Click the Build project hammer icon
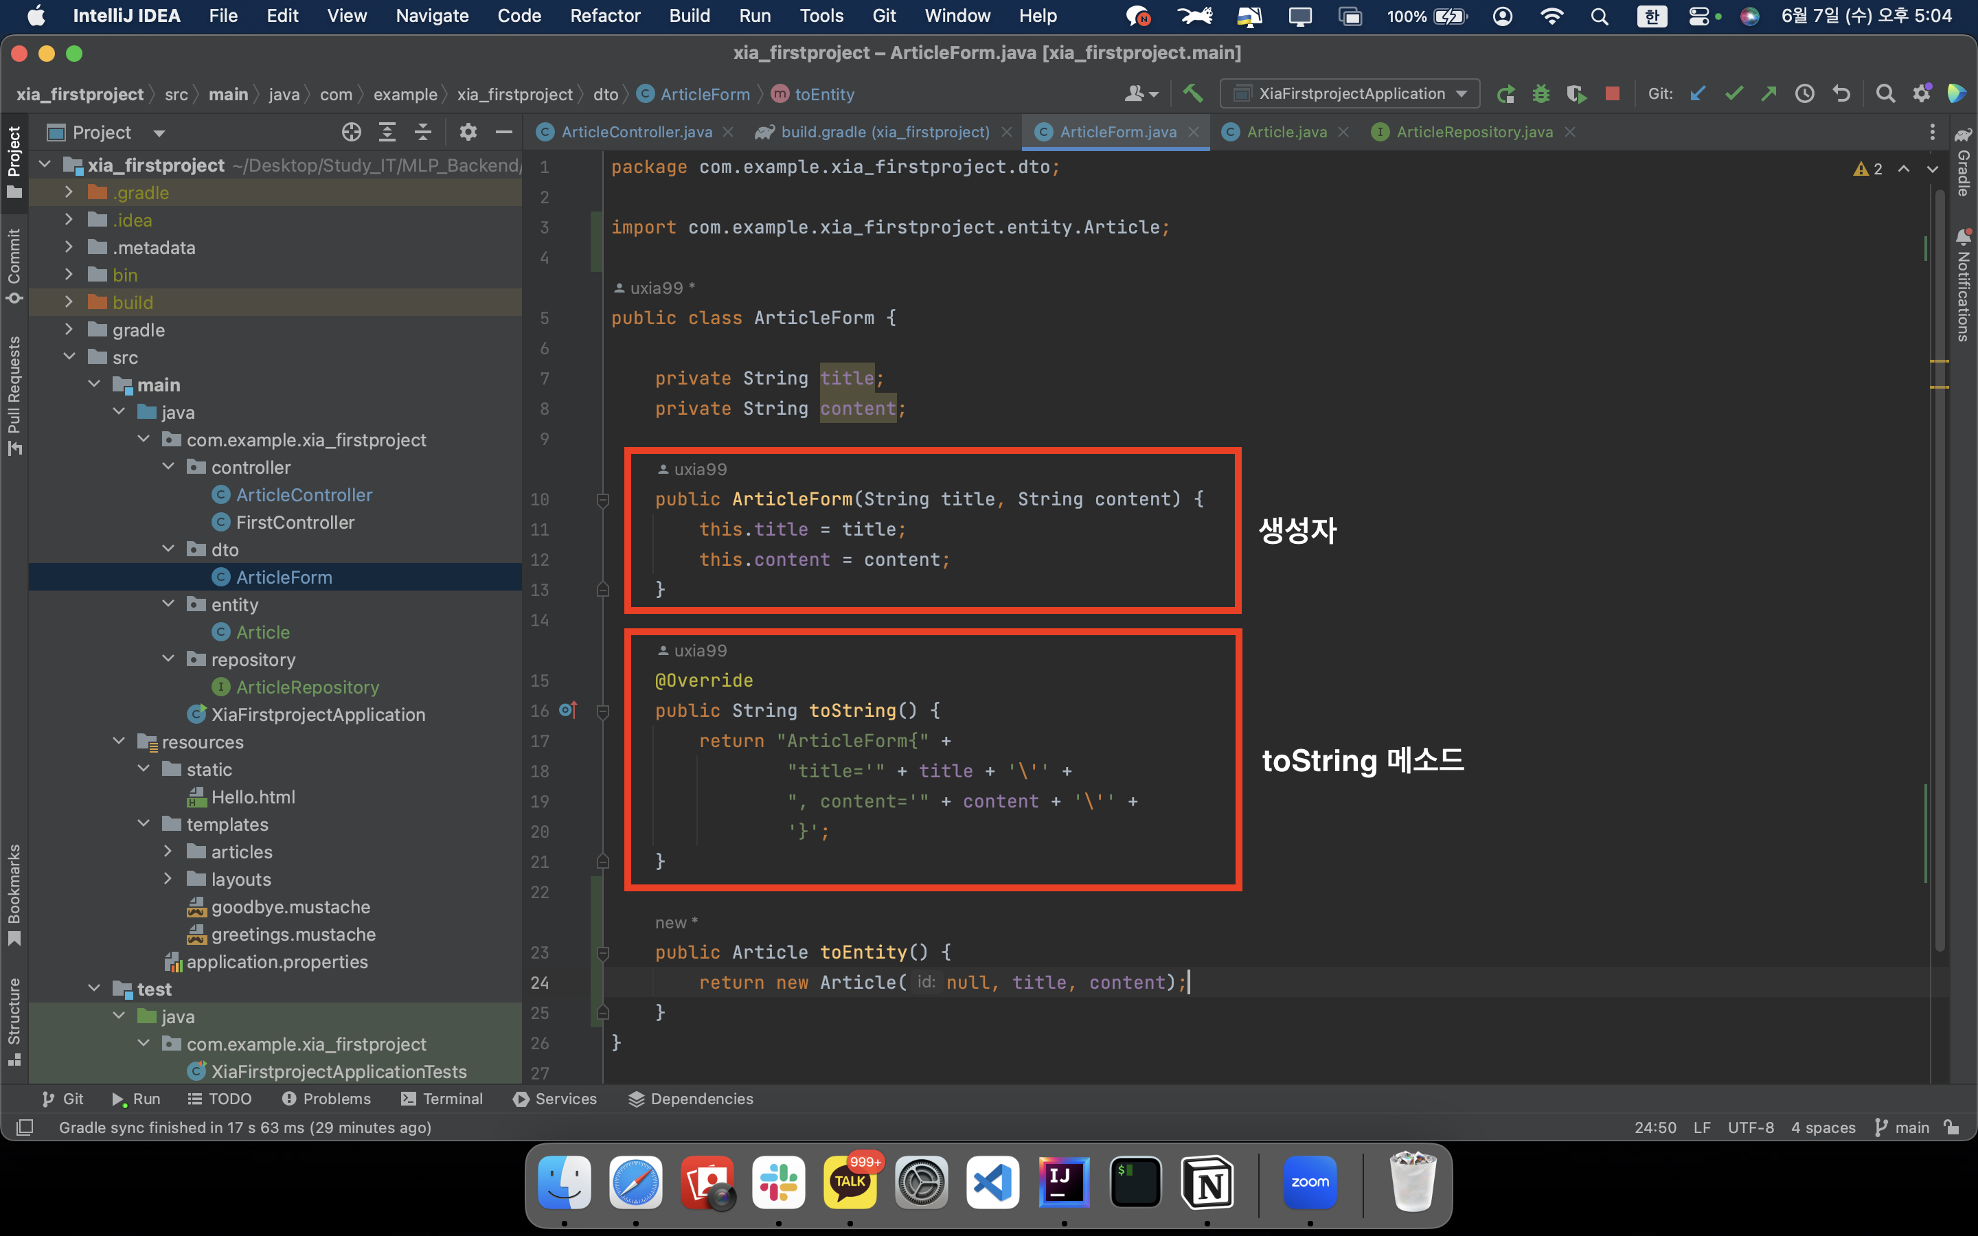1978x1236 pixels. pyautogui.click(x=1192, y=94)
